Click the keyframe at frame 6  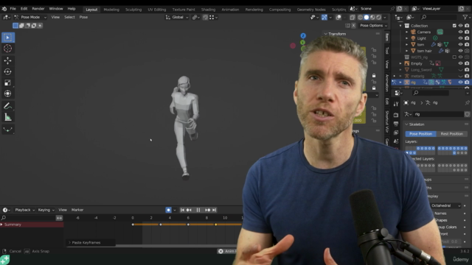click(188, 225)
